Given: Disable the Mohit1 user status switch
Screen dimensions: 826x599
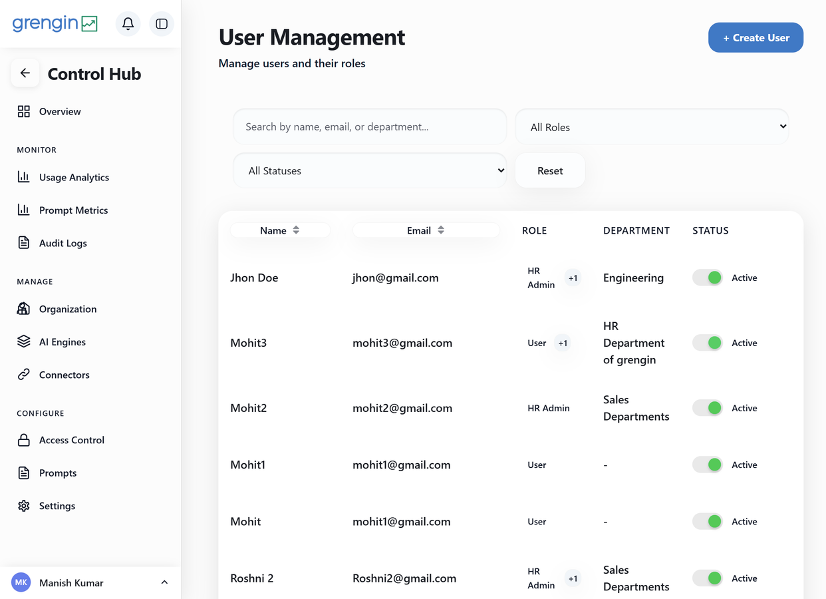Looking at the screenshot, I should click(708, 465).
